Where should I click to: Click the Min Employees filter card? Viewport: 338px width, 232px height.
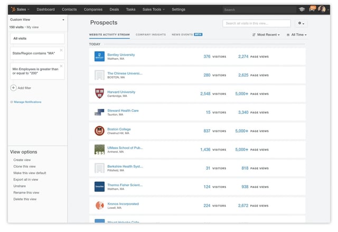click(37, 71)
